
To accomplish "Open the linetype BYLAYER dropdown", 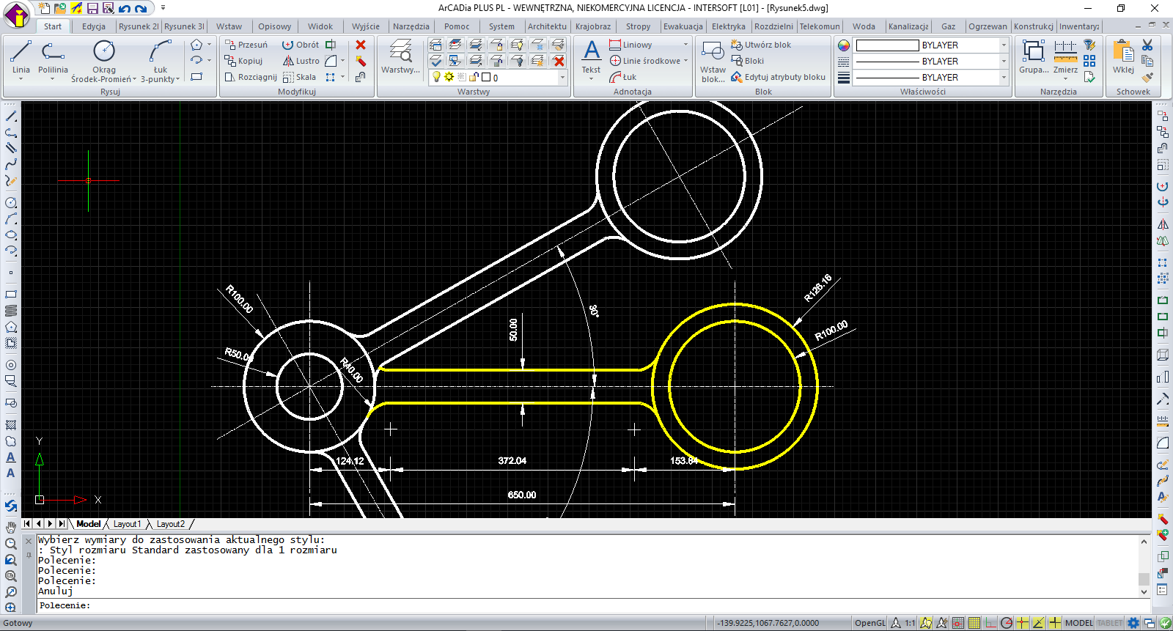I will [x=1004, y=62].
